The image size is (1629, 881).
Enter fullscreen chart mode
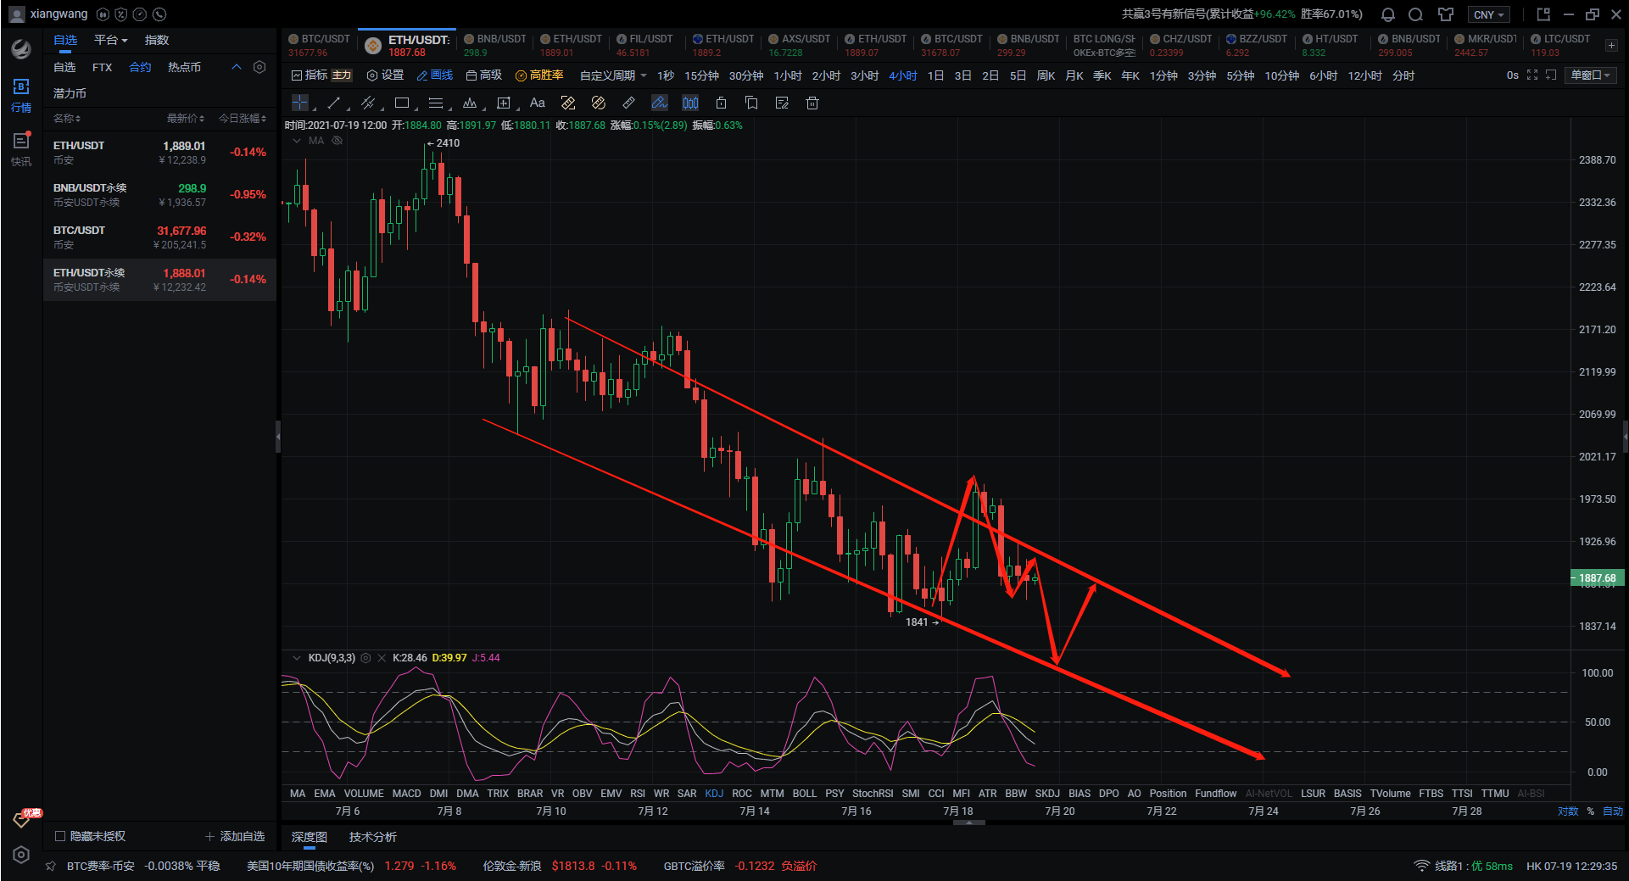(x=1532, y=75)
